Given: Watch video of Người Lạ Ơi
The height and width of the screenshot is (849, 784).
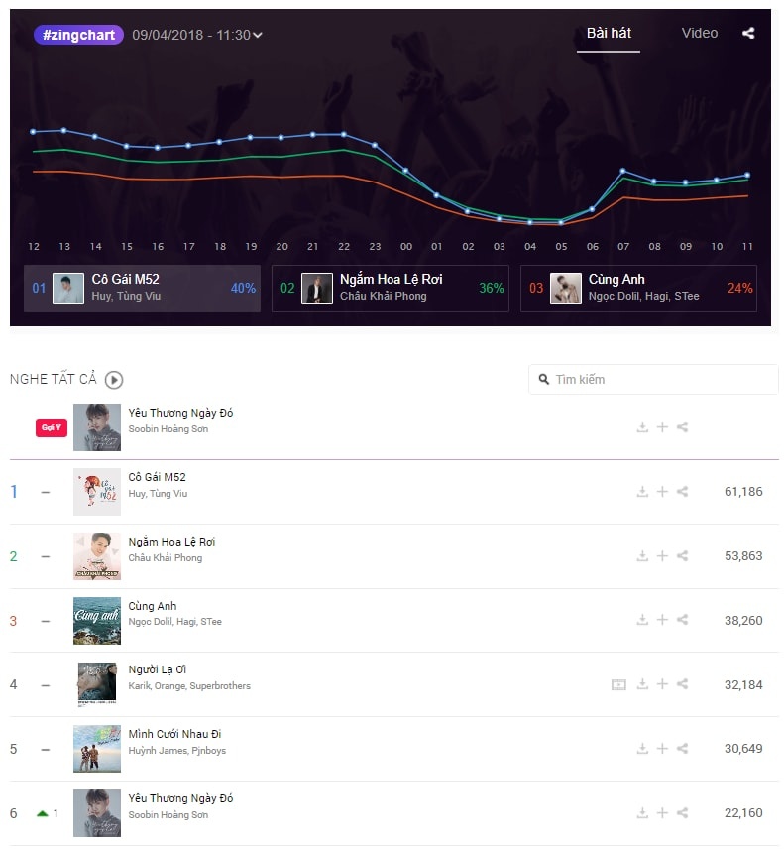Looking at the screenshot, I should 617,684.
